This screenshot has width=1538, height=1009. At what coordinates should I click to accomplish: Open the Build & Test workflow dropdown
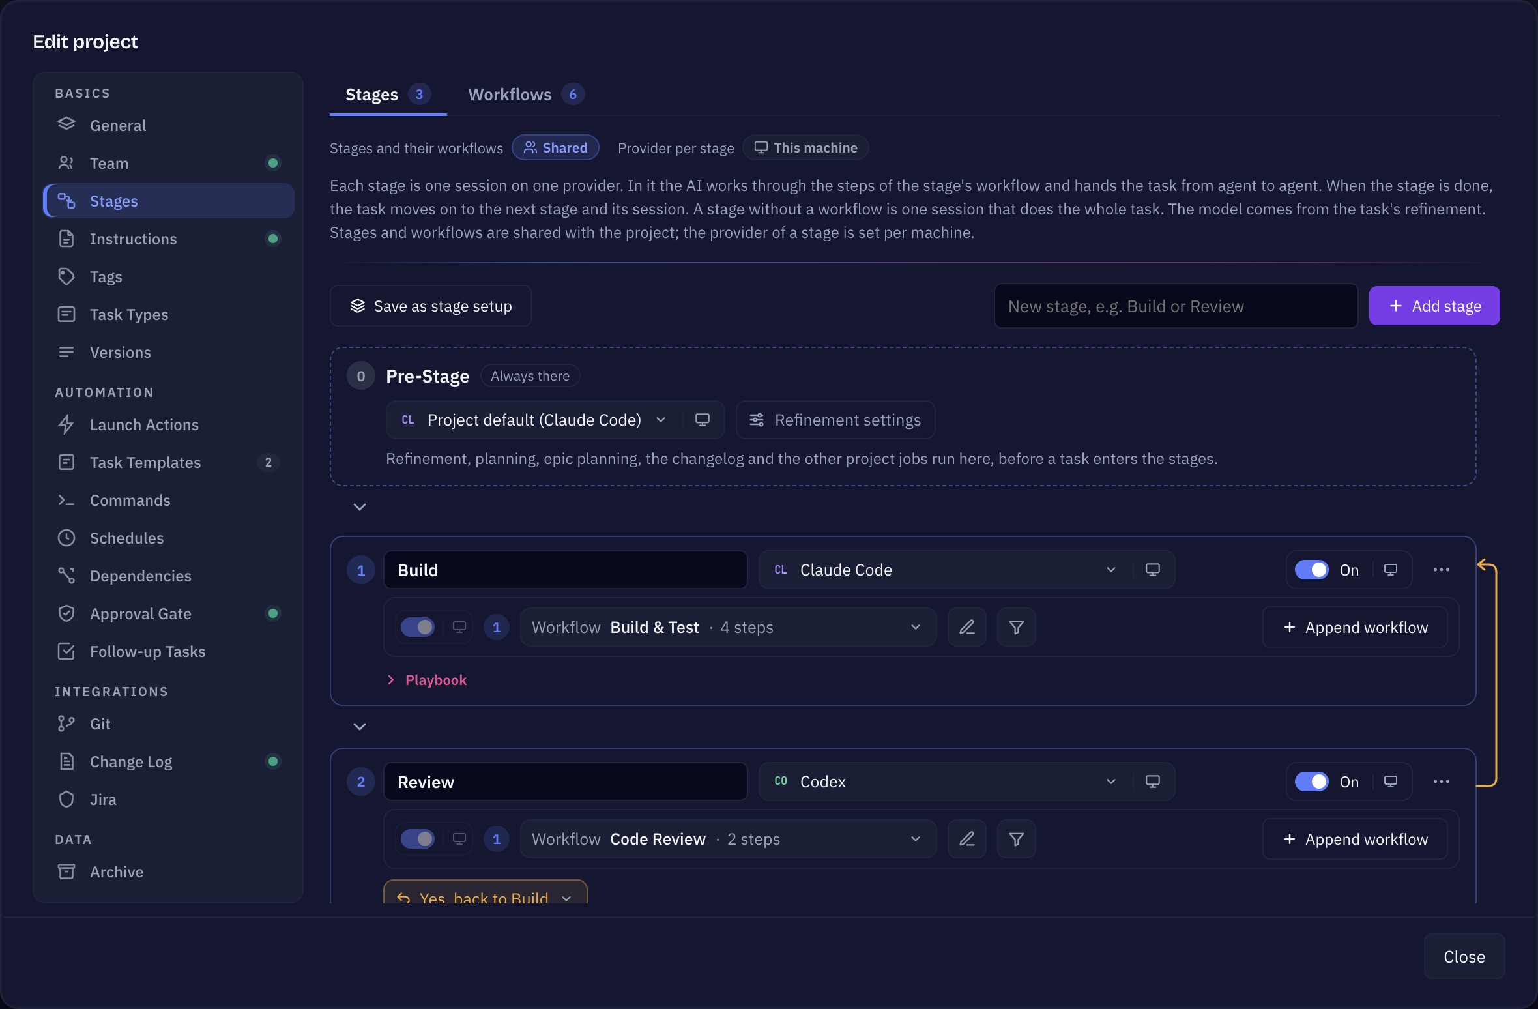tap(728, 627)
